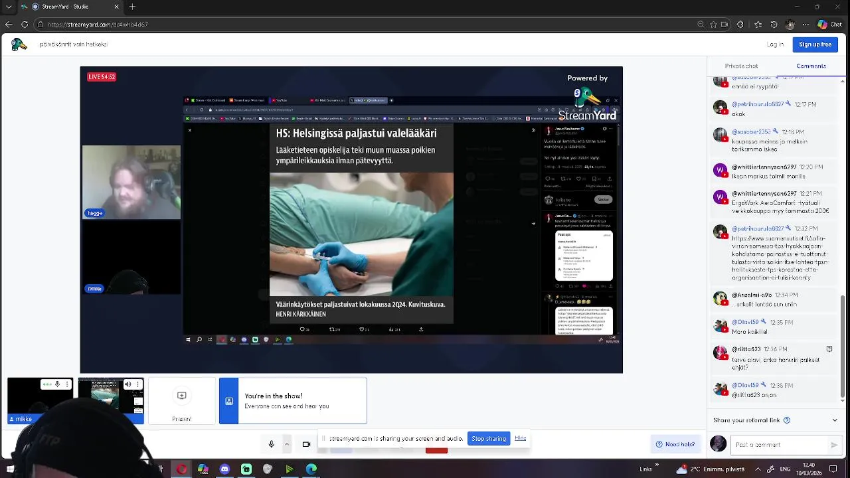Screen dimensions: 850x478
Task: Click the LIVE 54:52 indicator badge
Action: tap(102, 77)
